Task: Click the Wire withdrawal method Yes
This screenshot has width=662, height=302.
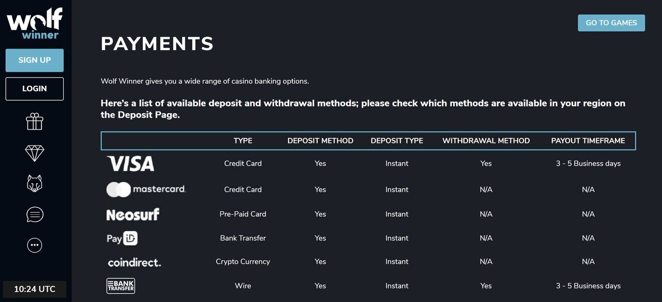Action: tap(486, 285)
